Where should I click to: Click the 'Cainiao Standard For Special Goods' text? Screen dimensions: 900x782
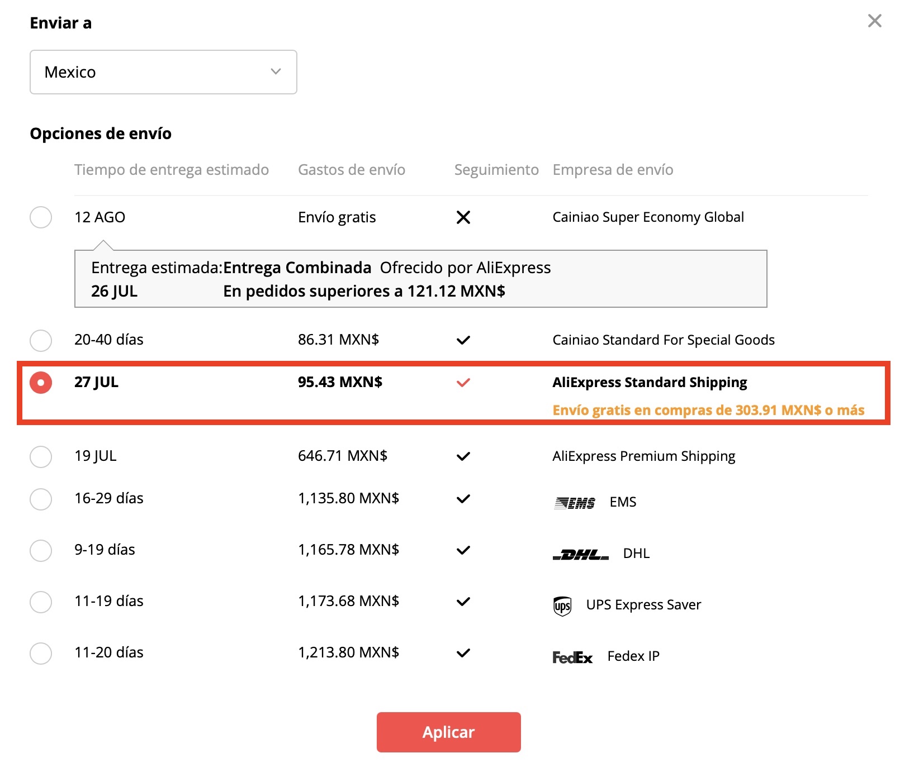pyautogui.click(x=664, y=340)
